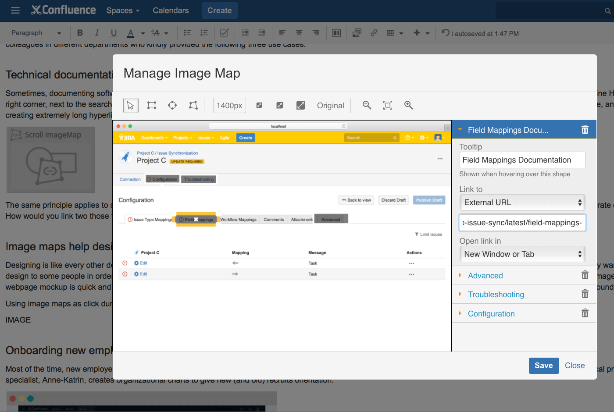614x412 pixels.
Task: Choose the large image size icon
Action: click(301, 105)
